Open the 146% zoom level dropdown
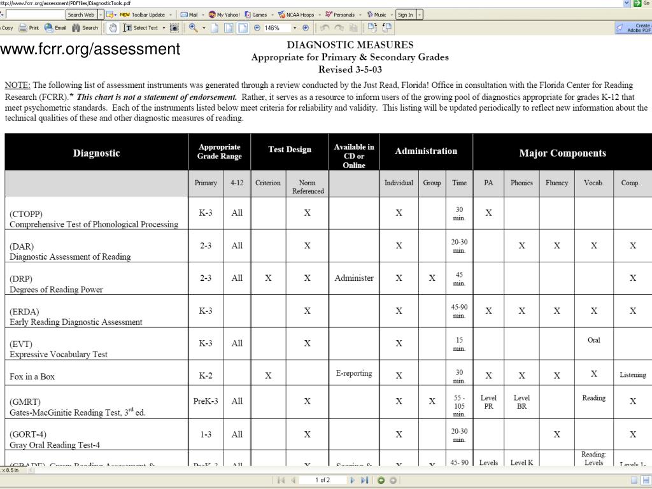652x489 pixels. pos(295,28)
